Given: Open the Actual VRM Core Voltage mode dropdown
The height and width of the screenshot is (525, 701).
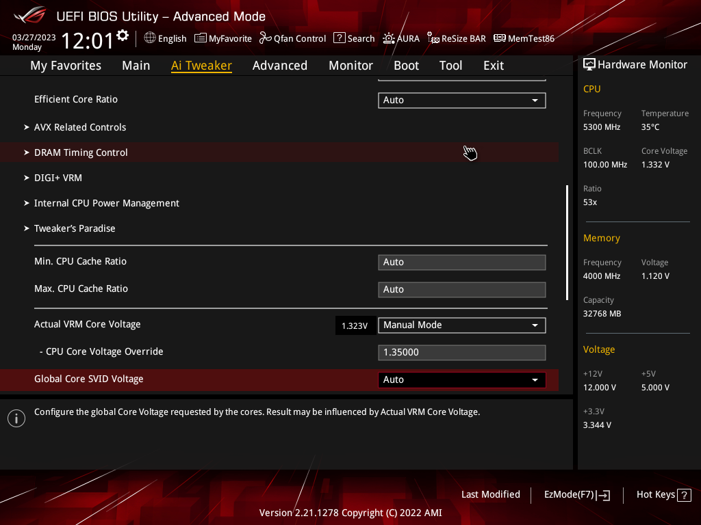Looking at the screenshot, I should point(462,325).
